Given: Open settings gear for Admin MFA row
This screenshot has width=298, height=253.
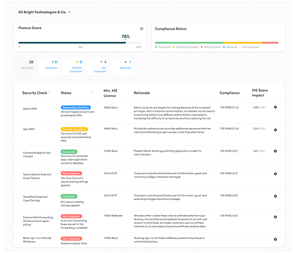Looking at the screenshot, I should pos(275,107).
